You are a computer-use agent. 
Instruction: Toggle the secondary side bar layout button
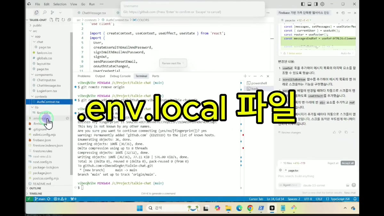316,4
